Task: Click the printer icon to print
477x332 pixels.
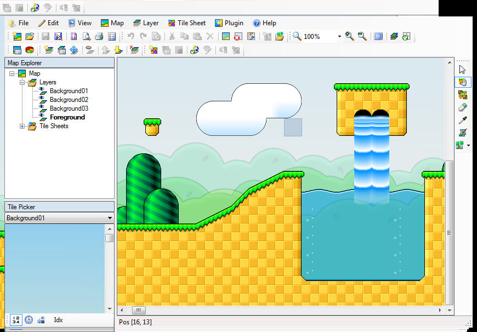Action: tap(99, 37)
